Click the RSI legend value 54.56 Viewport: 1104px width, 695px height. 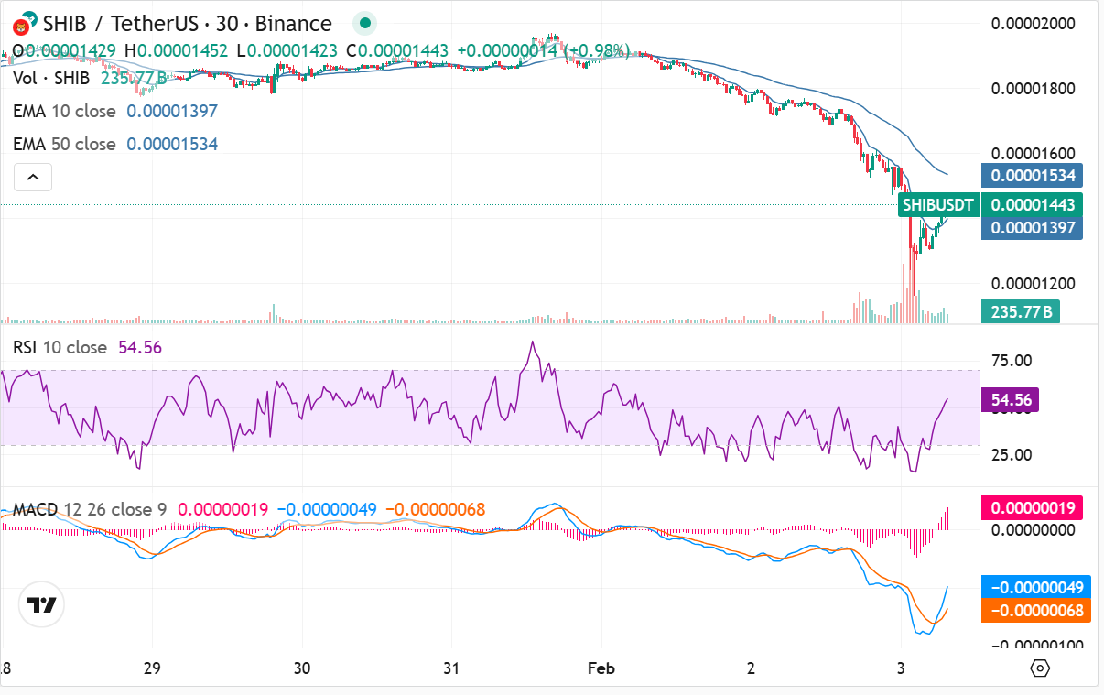point(140,348)
